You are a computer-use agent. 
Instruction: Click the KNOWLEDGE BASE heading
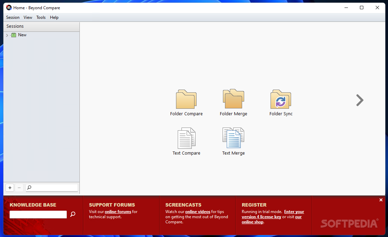click(x=33, y=205)
